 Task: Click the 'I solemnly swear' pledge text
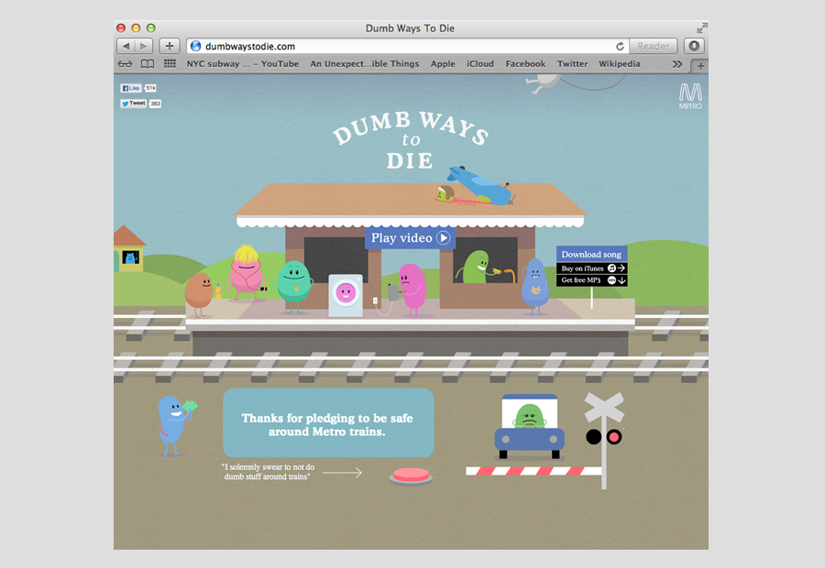[269, 472]
